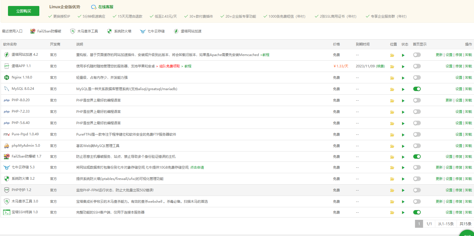Click 更新 for 系统防火墙 3.2

coord(439,179)
